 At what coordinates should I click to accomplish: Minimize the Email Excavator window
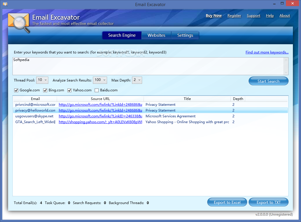click(x=274, y=3)
